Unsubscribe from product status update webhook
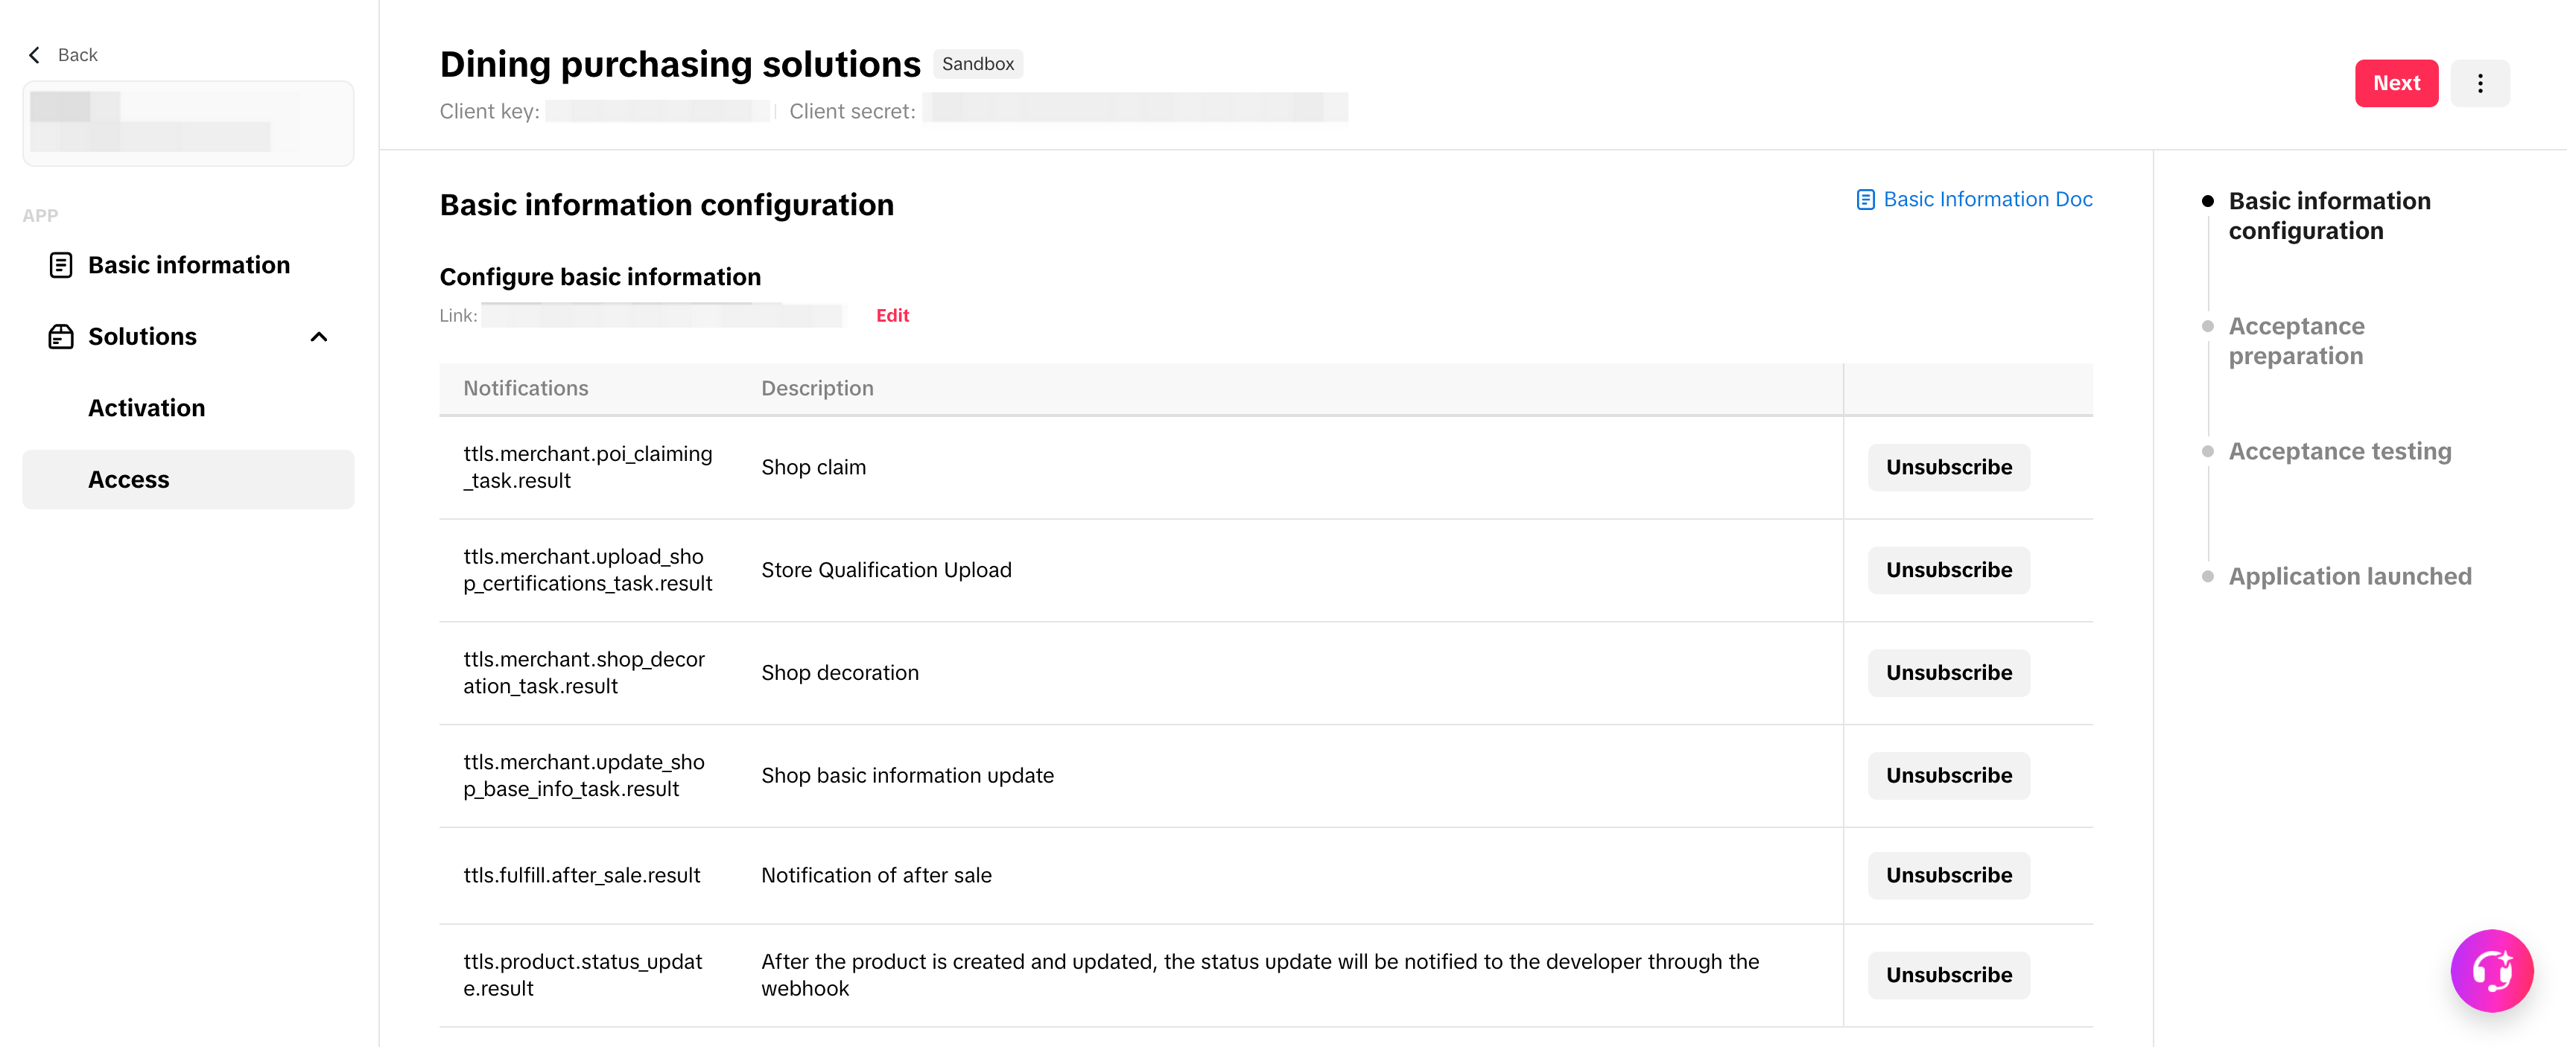The image size is (2567, 1047). coord(1948,974)
